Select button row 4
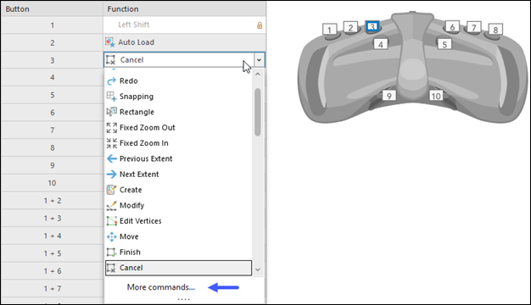The width and height of the screenshot is (531, 305). [52, 77]
